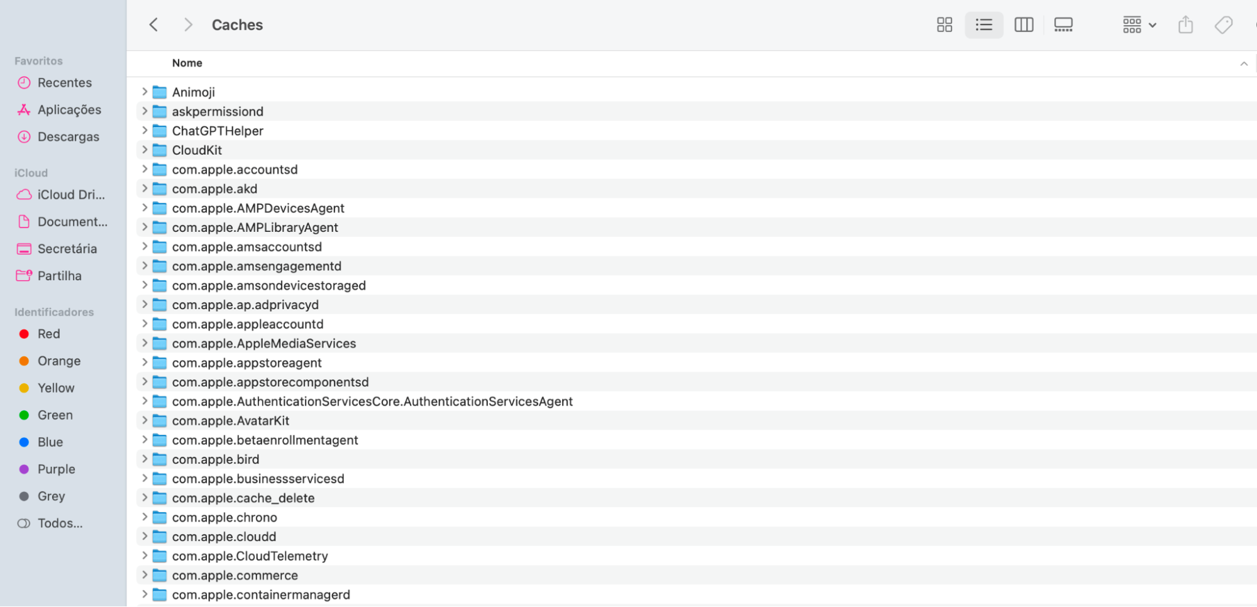Switch to gallery view
1257x607 pixels.
1063,25
